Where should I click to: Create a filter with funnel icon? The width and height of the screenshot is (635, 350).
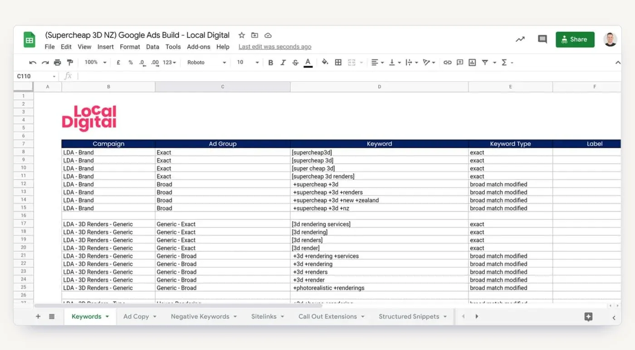[x=485, y=63]
